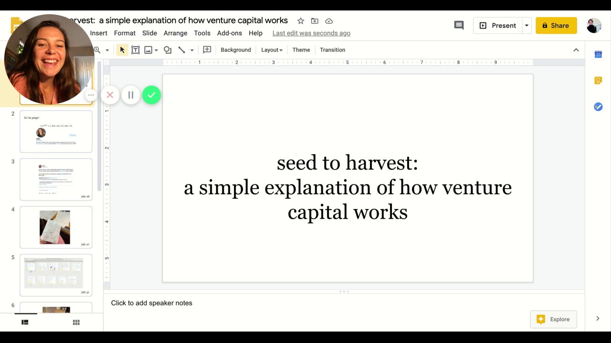The image size is (611, 343).
Task: Open the Arrange menu
Action: pos(175,33)
